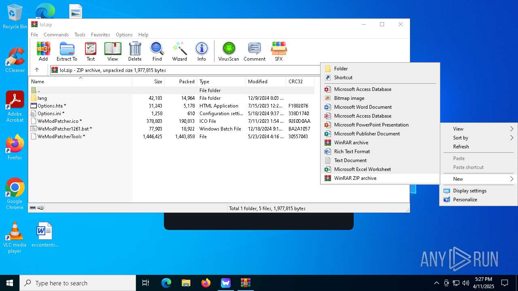518x291 pixels.
Task: Click Task View icon on the taskbar
Action: pos(146,283)
